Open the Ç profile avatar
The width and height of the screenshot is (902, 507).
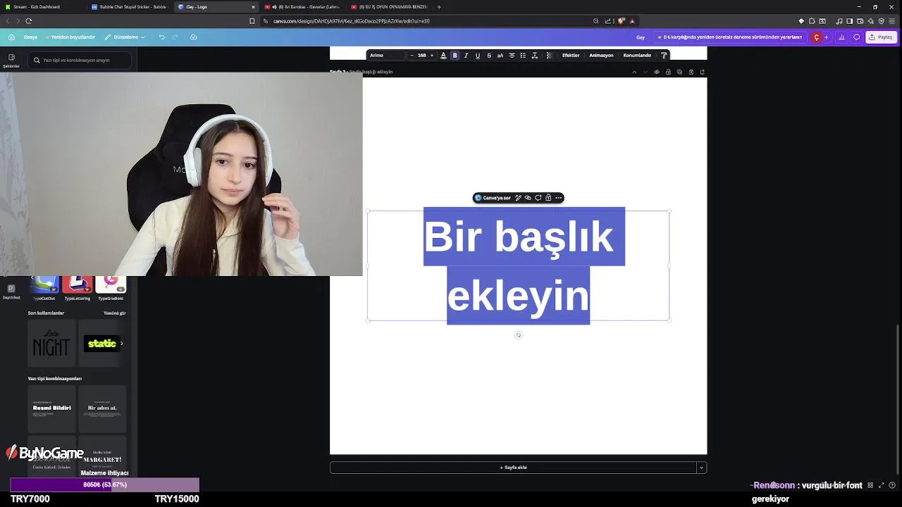click(816, 37)
